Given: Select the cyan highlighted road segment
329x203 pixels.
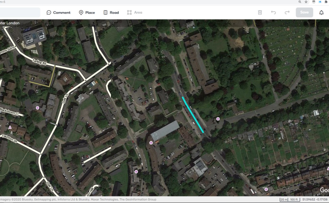Looking at the screenshot, I should [193, 115].
